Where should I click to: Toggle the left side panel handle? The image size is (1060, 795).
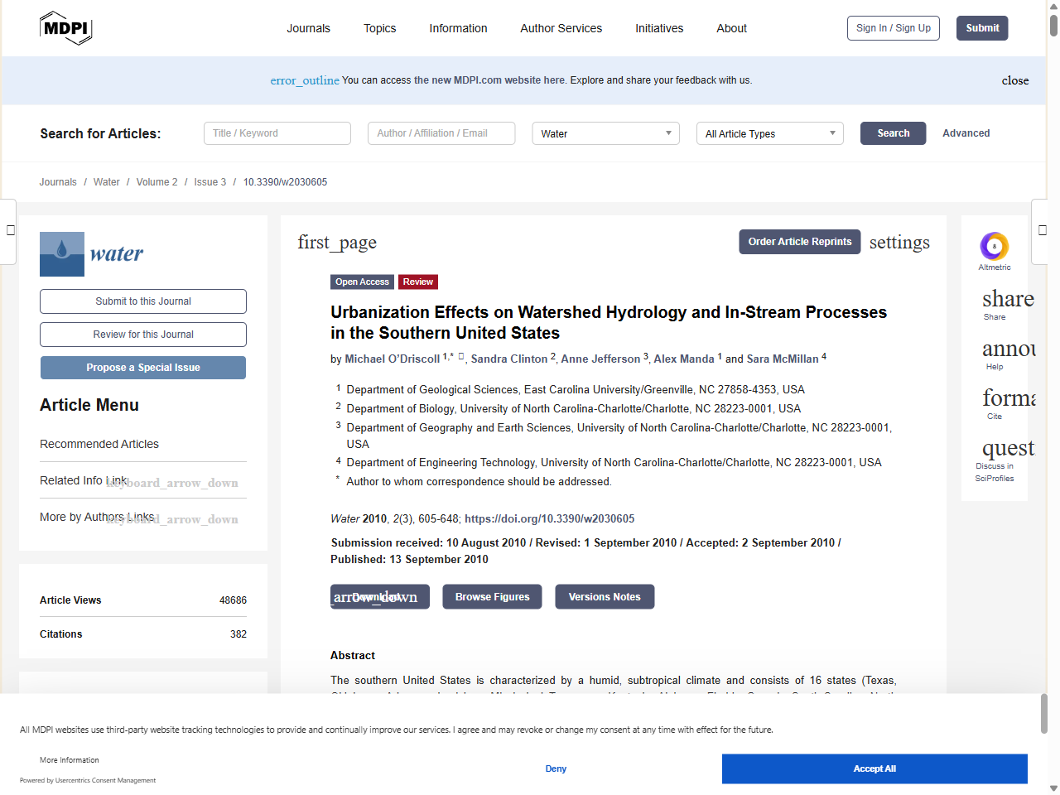pos(10,230)
